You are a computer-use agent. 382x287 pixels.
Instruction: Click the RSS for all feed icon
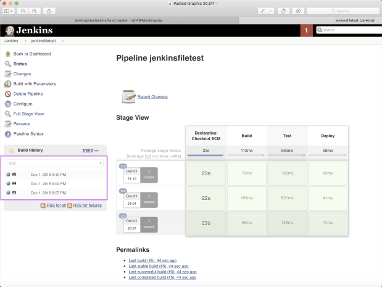point(43,206)
